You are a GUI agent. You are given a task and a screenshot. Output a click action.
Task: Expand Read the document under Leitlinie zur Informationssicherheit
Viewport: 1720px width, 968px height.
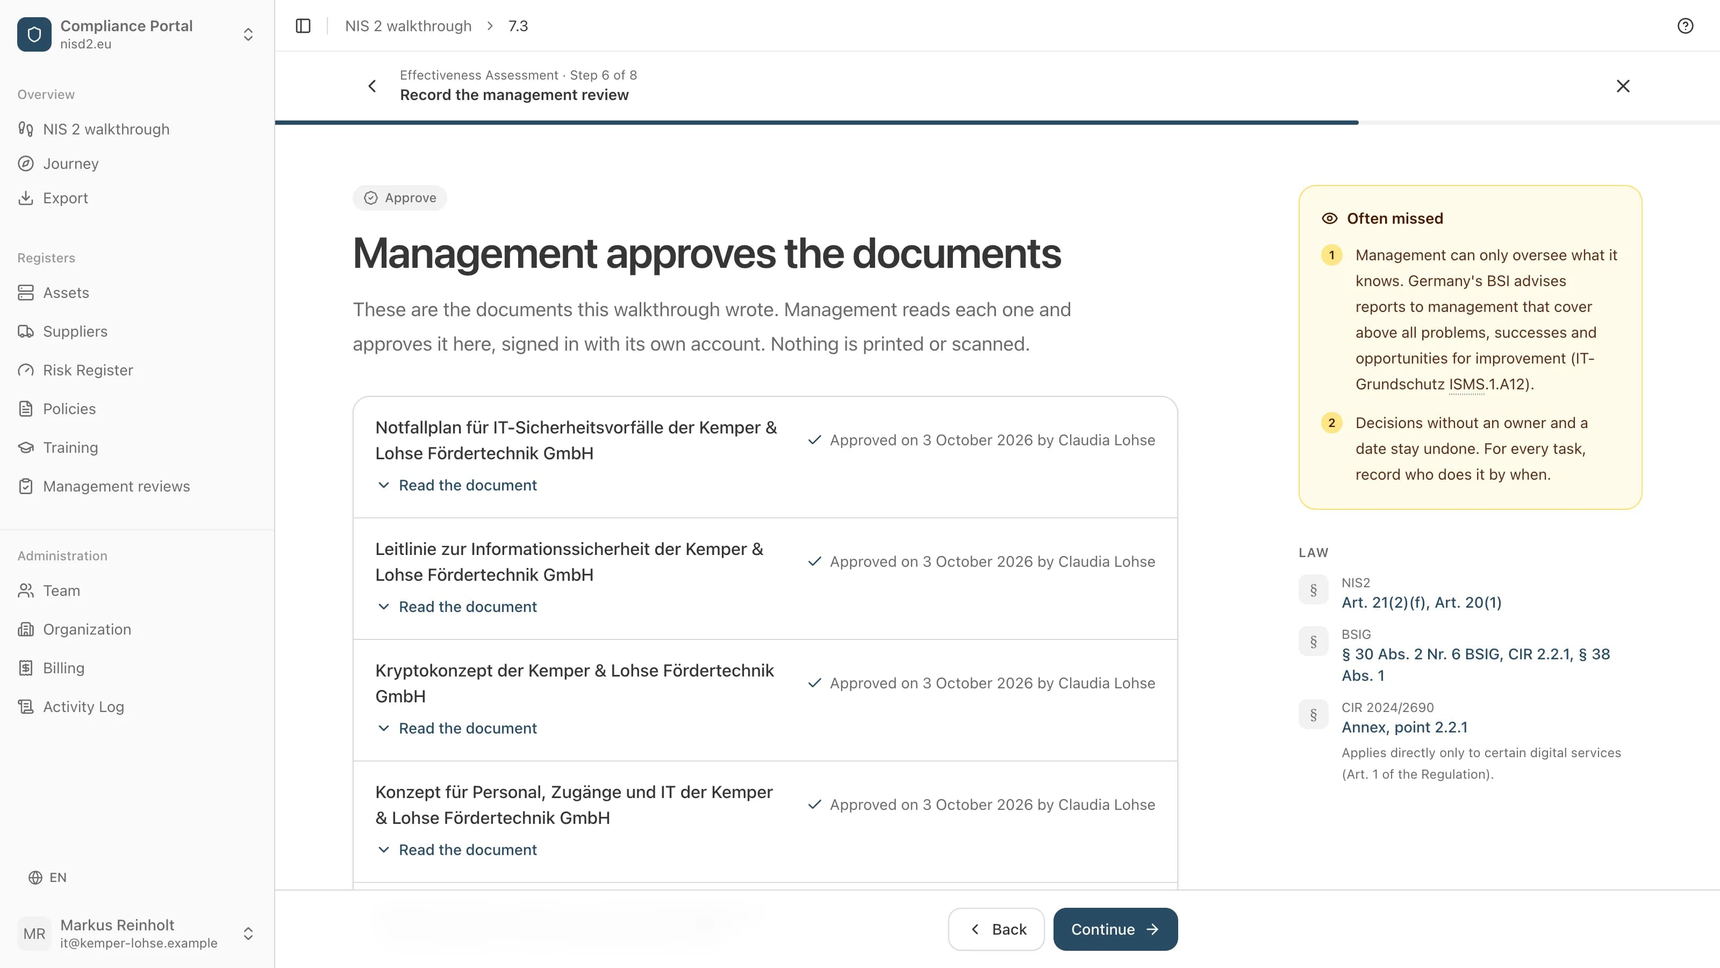(457, 607)
